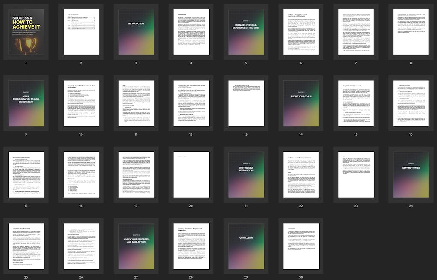Screen dimensions: 437x280
Task: Select the cover page thumbnail 1
Action: click(x=26, y=32)
